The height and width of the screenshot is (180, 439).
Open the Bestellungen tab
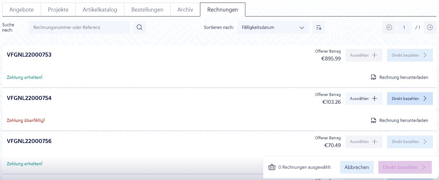coord(147,10)
